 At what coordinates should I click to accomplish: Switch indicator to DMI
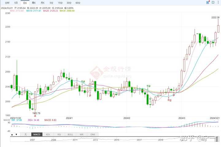(x=93, y=134)
